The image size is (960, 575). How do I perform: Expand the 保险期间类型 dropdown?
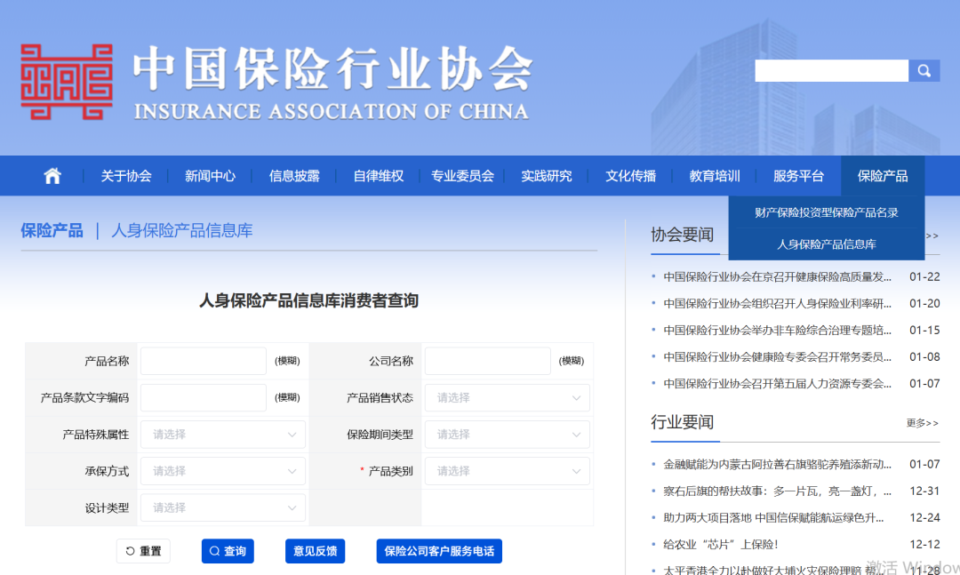(507, 435)
